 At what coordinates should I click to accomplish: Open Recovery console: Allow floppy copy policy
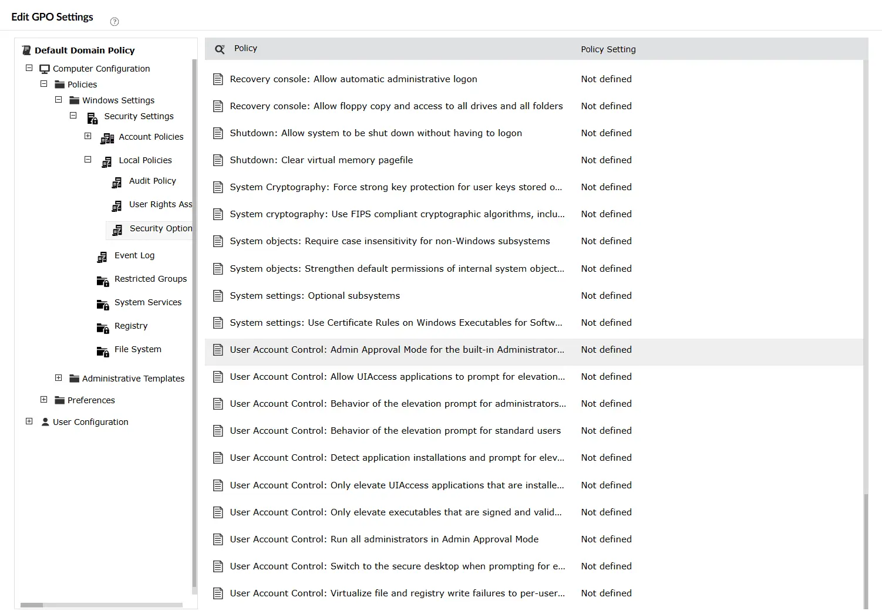tap(396, 106)
